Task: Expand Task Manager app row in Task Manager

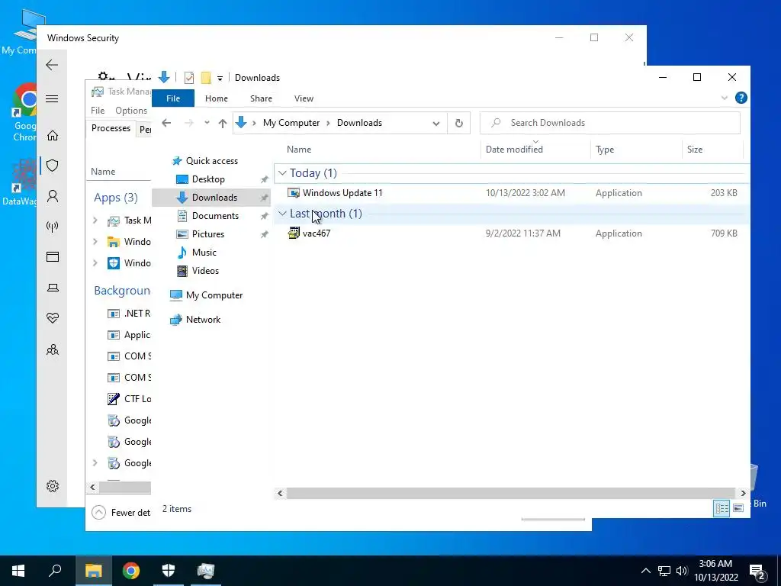Action: point(95,221)
